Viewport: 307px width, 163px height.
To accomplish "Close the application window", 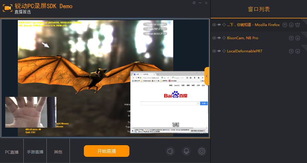I will pos(206,3).
